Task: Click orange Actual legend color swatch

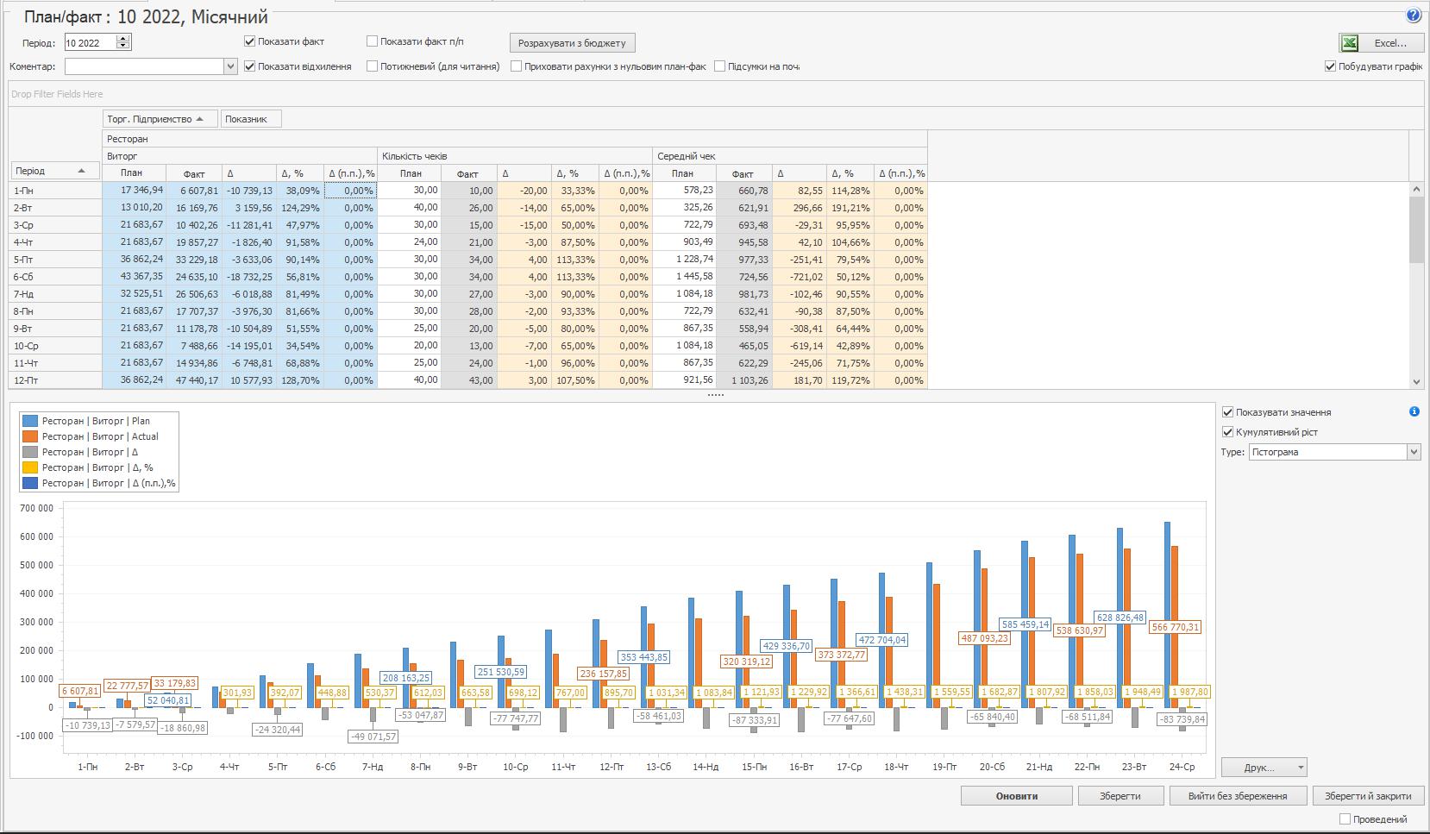Action: (31, 436)
